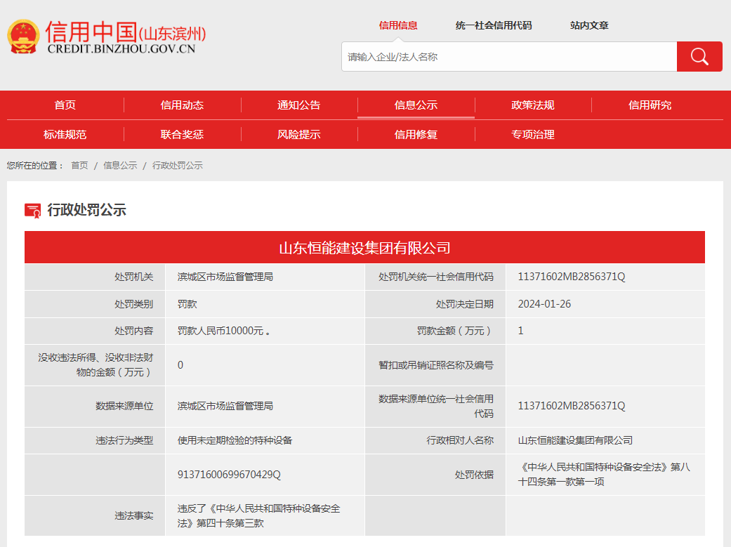Click the national emblem logo icon

point(23,37)
